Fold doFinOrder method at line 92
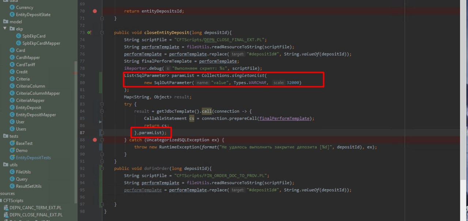The image size is (468, 221). point(102,168)
